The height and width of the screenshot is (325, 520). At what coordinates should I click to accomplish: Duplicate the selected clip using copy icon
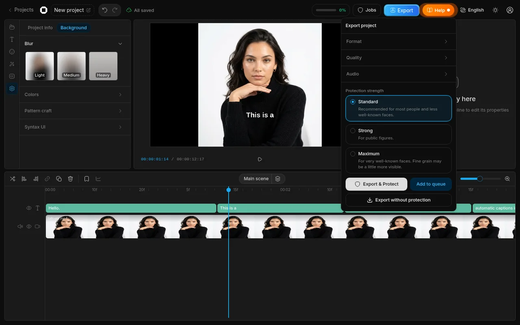coord(59,179)
